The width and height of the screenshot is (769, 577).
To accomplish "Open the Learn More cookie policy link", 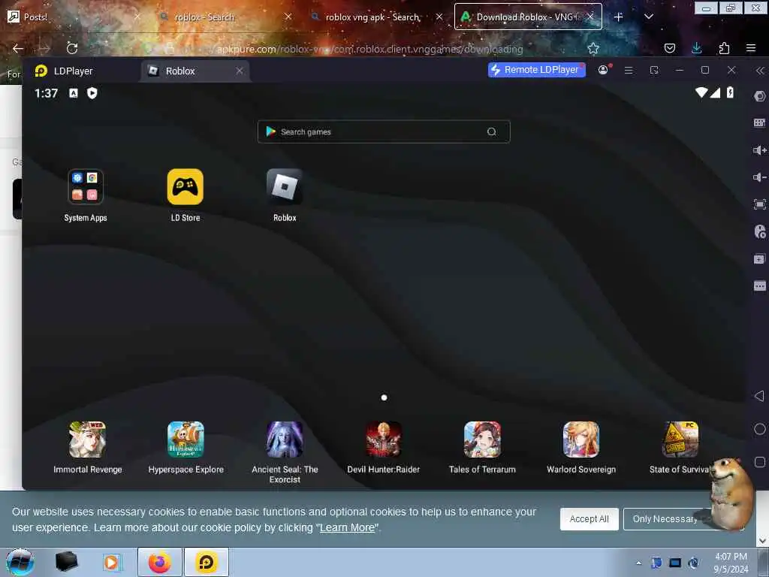I will tap(347, 528).
